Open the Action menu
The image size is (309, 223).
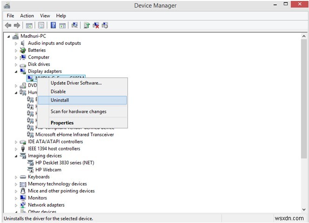27,16
